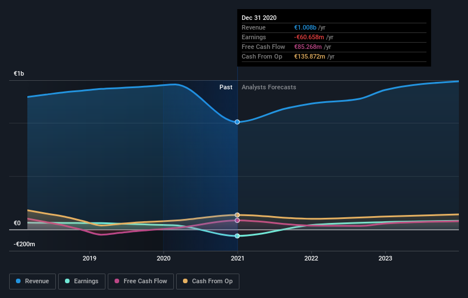This screenshot has height=298, width=468.
Task: Click the Cash From Op marker at 2021
Action: click(237, 215)
